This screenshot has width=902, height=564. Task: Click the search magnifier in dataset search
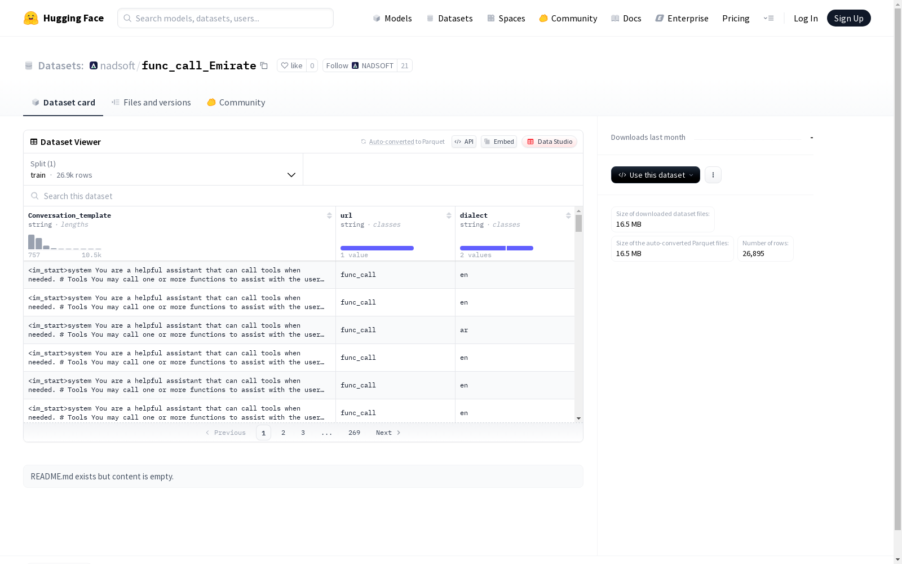click(x=35, y=196)
